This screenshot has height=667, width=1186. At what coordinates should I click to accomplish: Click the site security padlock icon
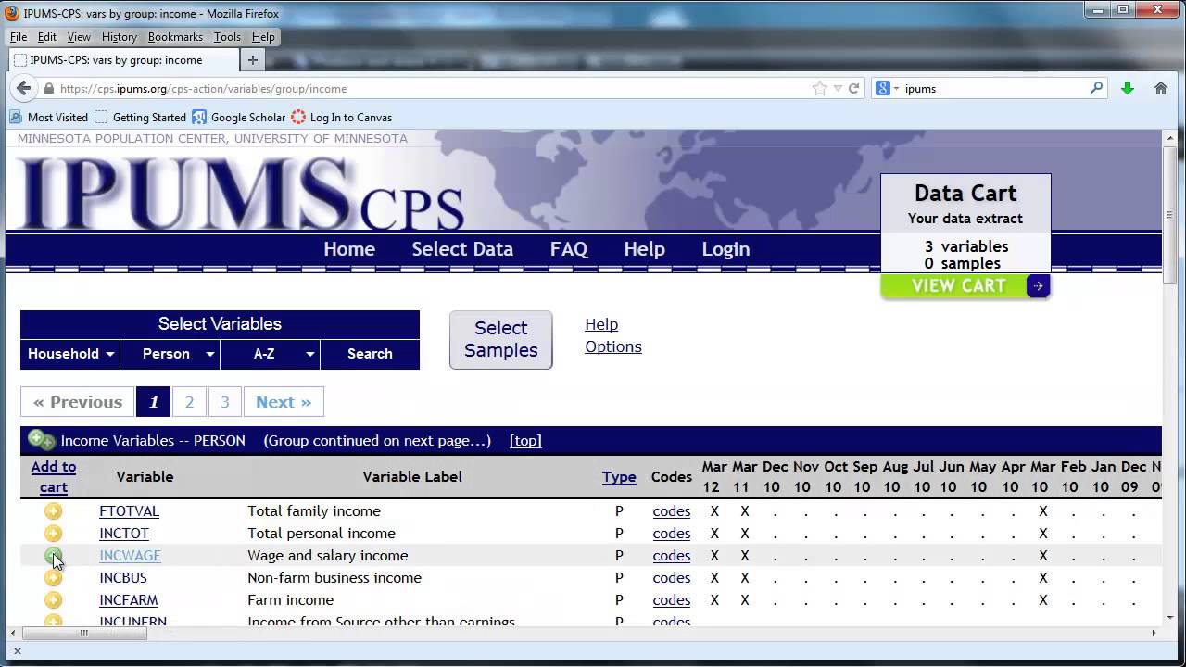(x=49, y=89)
